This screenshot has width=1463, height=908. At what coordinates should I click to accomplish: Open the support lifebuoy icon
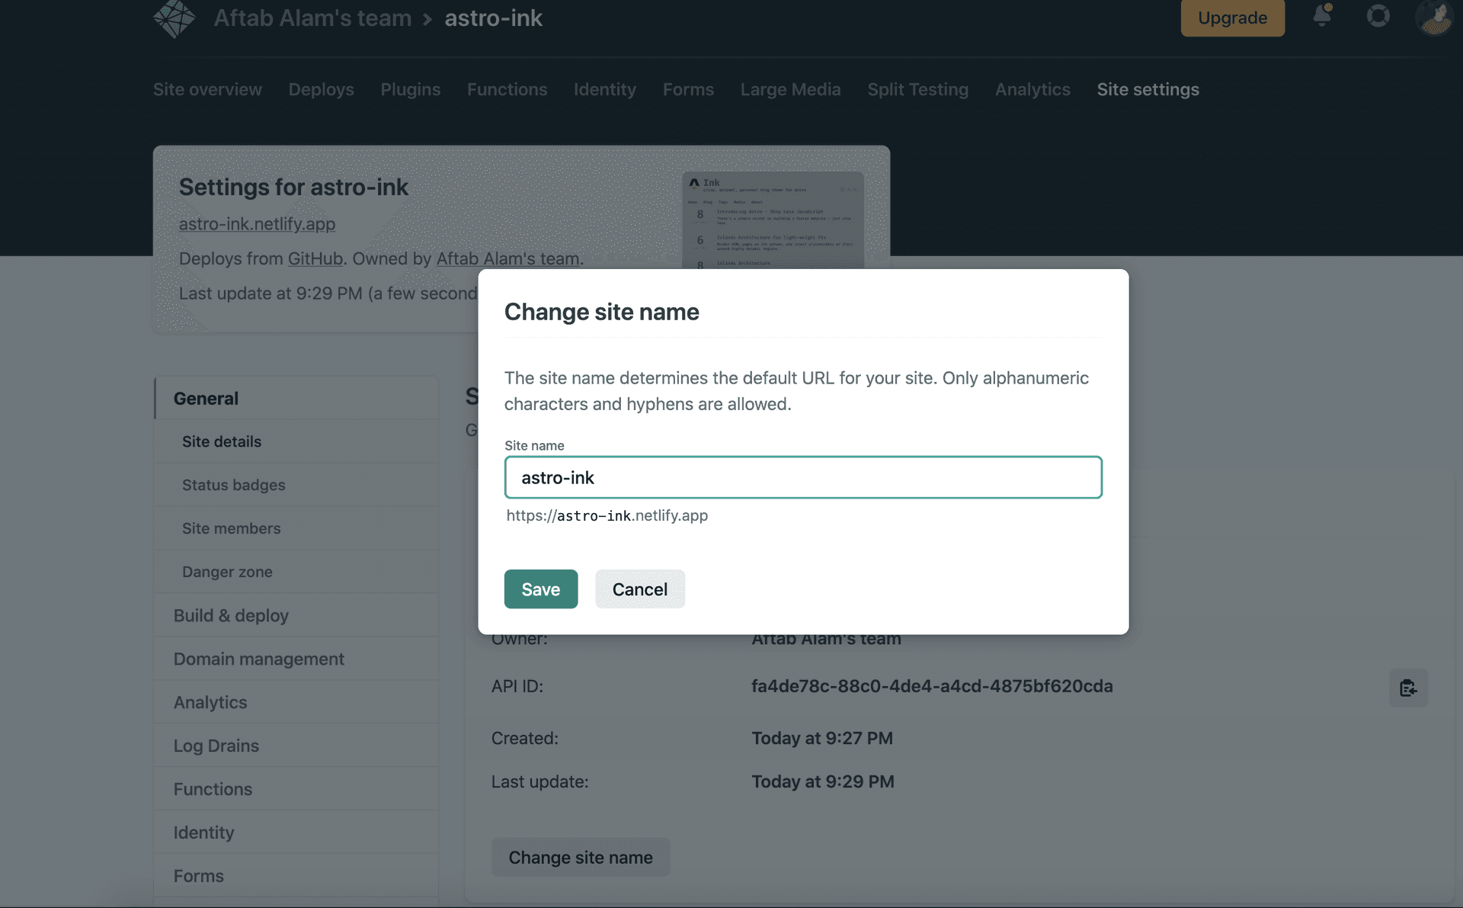point(1378,16)
